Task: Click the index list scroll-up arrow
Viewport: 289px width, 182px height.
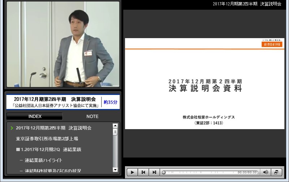Action: [115, 126]
